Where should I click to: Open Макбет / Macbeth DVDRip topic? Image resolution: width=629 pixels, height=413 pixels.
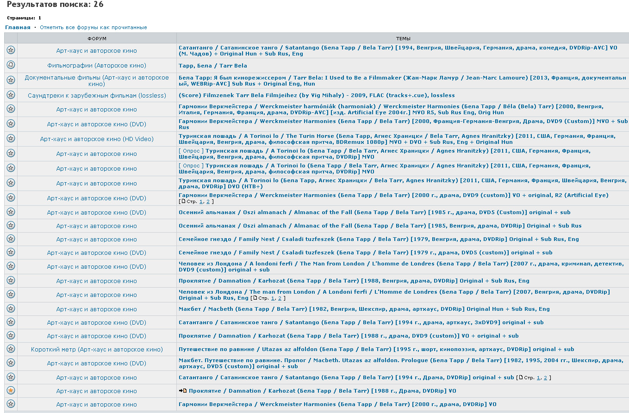point(364,309)
